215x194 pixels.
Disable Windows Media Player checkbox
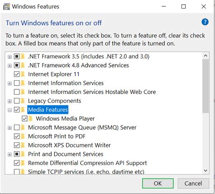pyautogui.click(x=24, y=119)
